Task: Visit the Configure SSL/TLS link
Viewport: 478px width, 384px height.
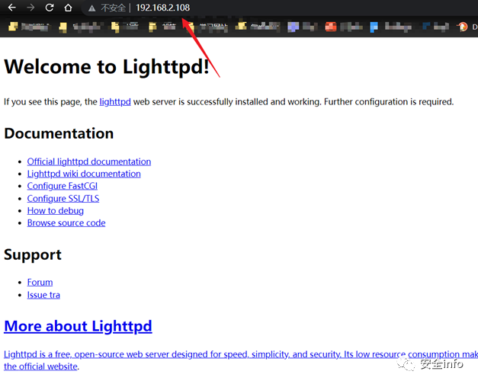Action: [63, 198]
